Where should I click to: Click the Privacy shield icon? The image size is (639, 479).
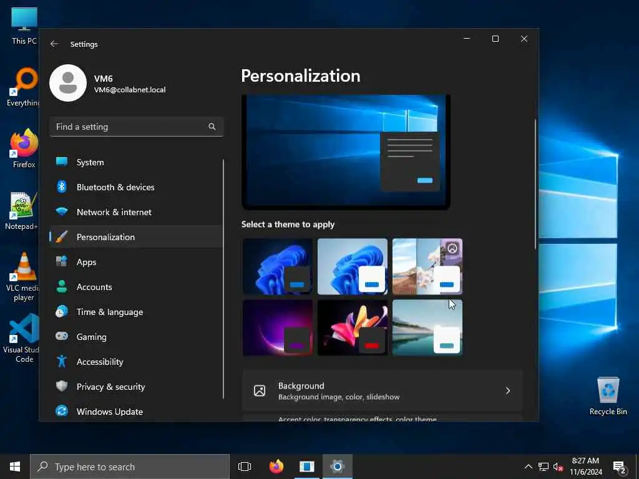[62, 386]
